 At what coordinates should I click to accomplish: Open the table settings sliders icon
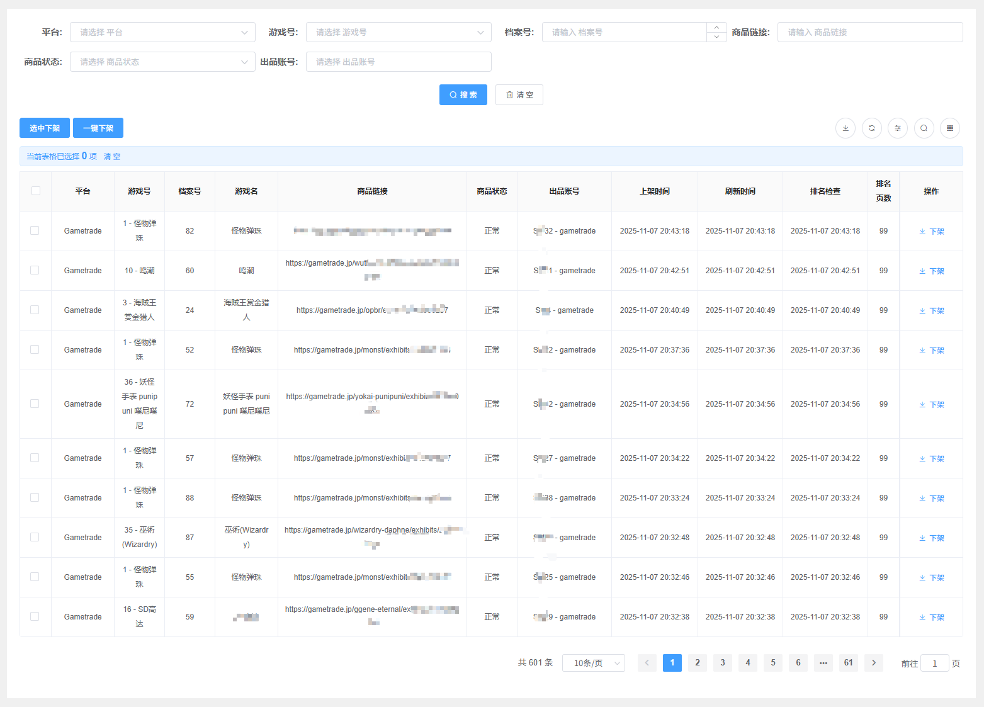pyautogui.click(x=898, y=128)
